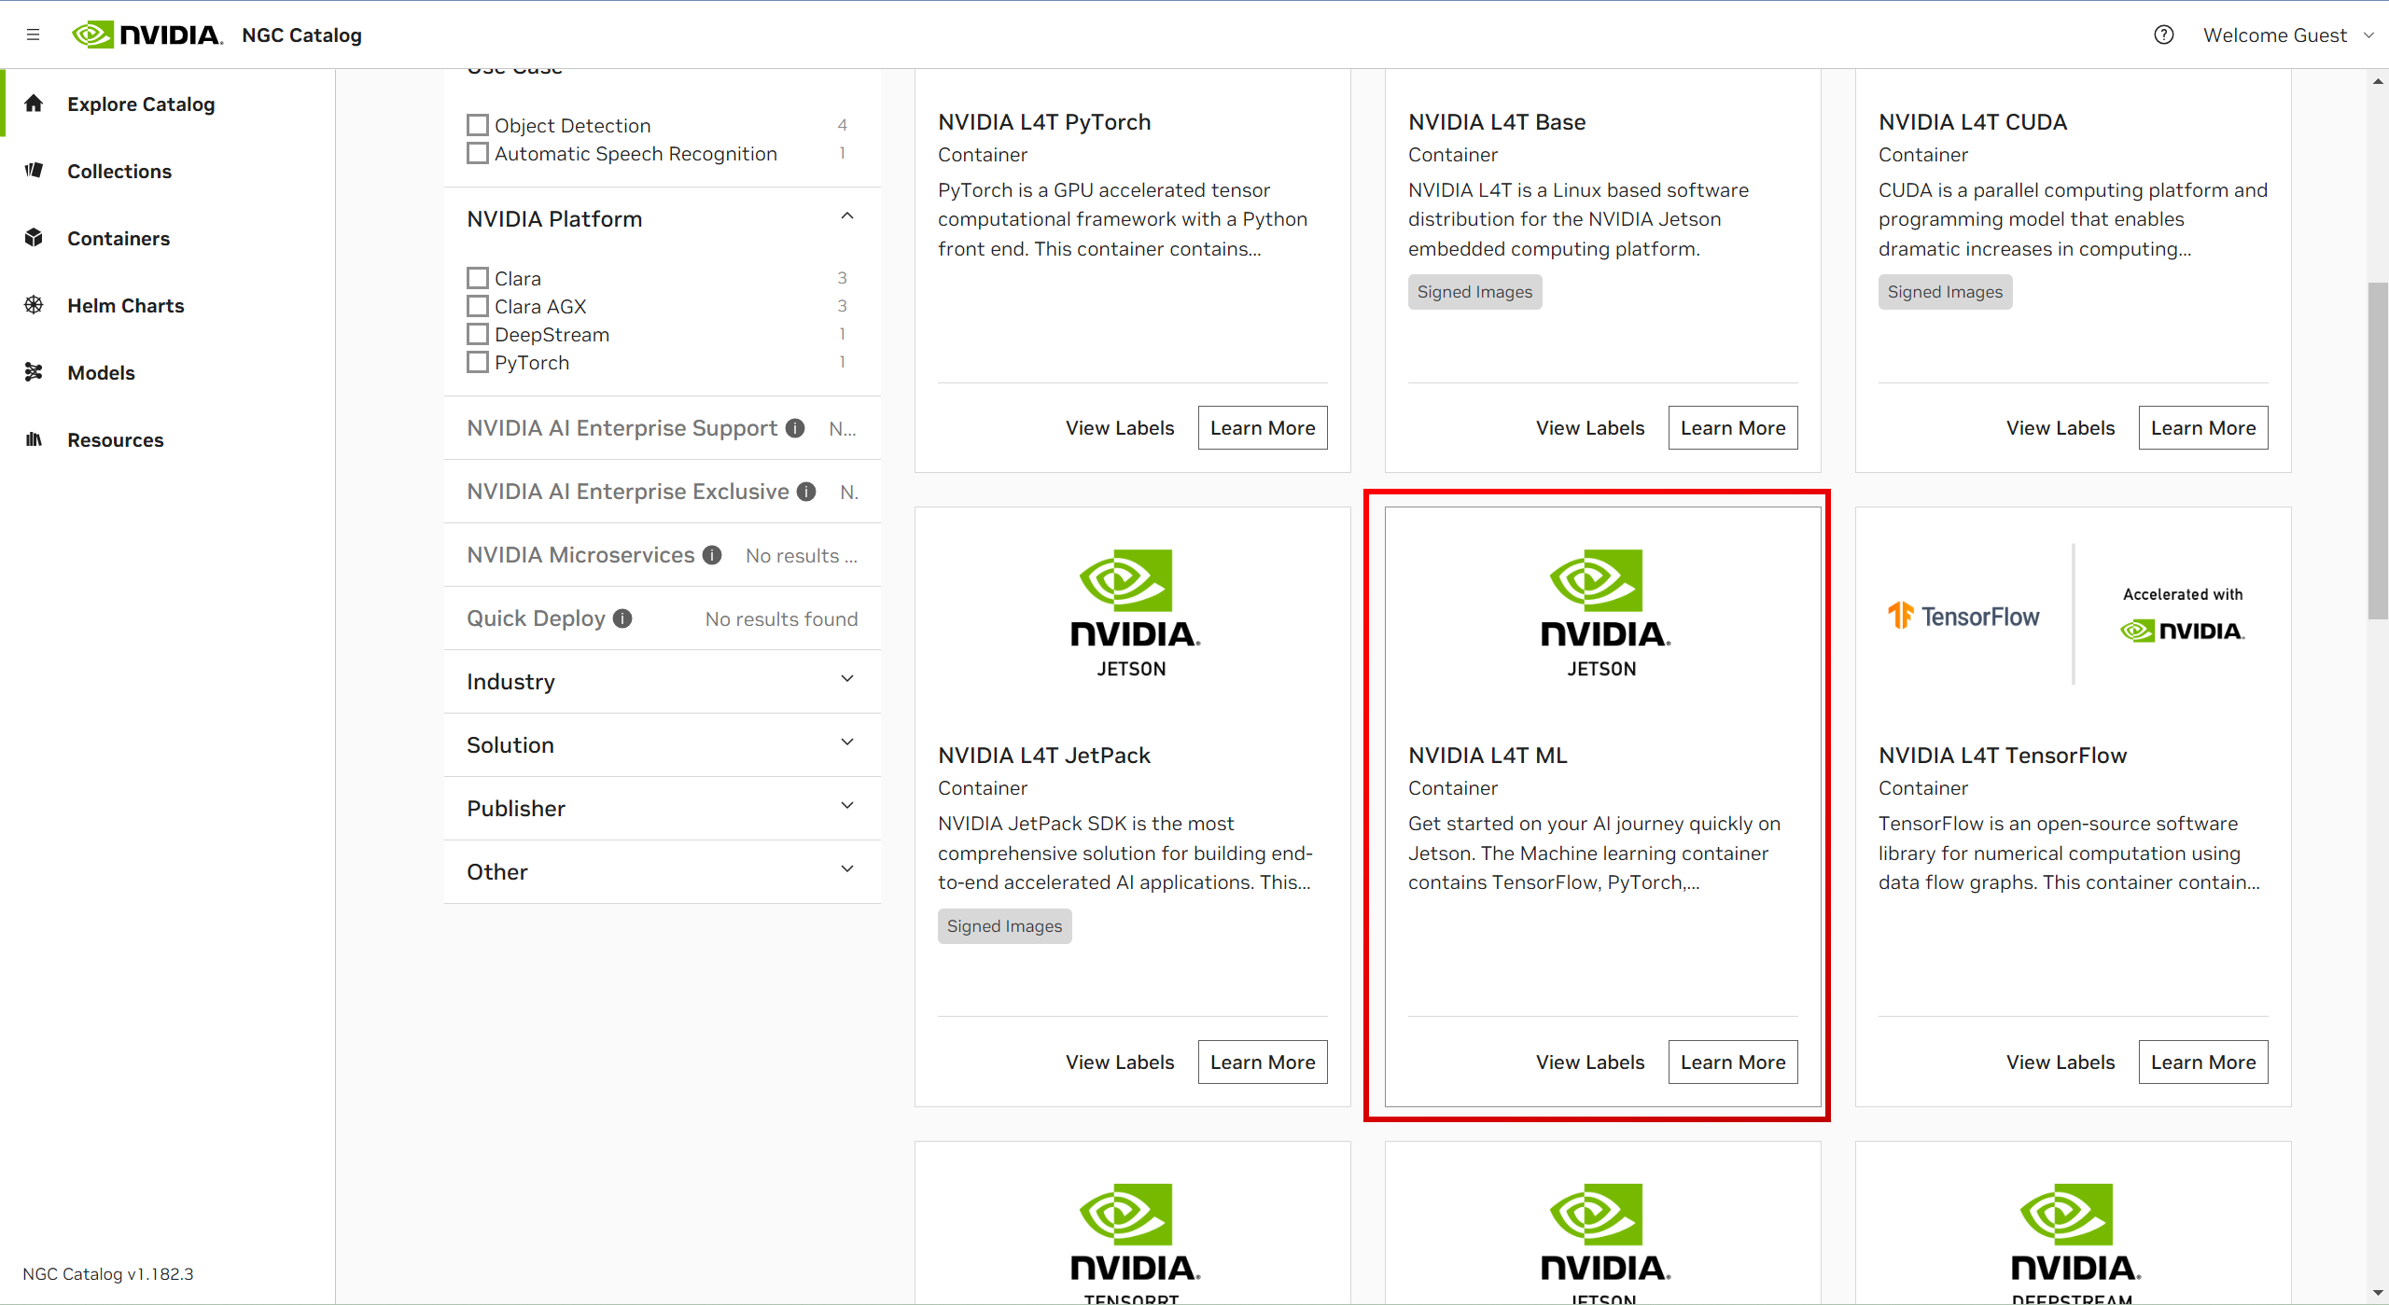Select the Containers sidebar icon
2389x1305 pixels.
pyautogui.click(x=34, y=238)
